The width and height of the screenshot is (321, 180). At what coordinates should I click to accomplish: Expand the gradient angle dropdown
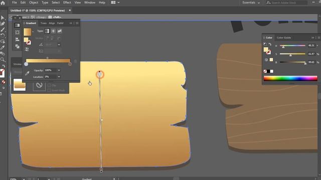click(59, 44)
